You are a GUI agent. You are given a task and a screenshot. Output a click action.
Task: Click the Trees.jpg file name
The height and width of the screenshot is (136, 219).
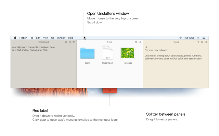[128, 63]
